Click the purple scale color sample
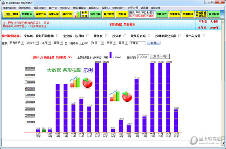This screenshot has height=149, width=226. (110, 55)
